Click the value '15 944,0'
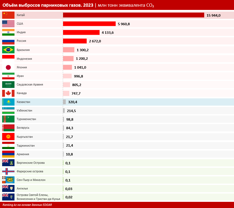Screen dimensions: 234x208 pyautogui.click(x=213, y=15)
